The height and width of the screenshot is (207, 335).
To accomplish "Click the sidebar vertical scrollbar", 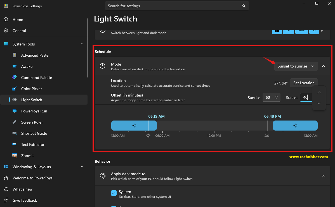I will click(x=87, y=48).
